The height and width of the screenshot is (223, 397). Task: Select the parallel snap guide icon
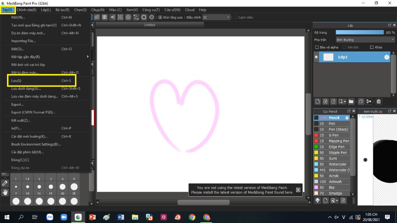coord(97,17)
